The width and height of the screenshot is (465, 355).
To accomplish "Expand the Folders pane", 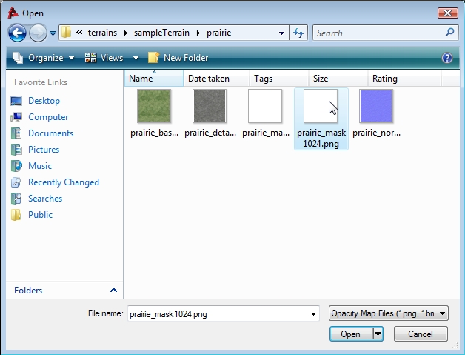I will pos(113,291).
